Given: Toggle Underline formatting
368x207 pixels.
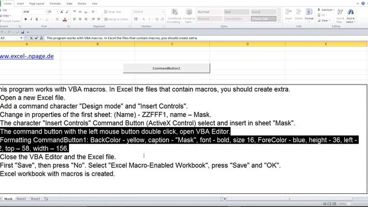Looking at the screenshot, I should point(37,19).
